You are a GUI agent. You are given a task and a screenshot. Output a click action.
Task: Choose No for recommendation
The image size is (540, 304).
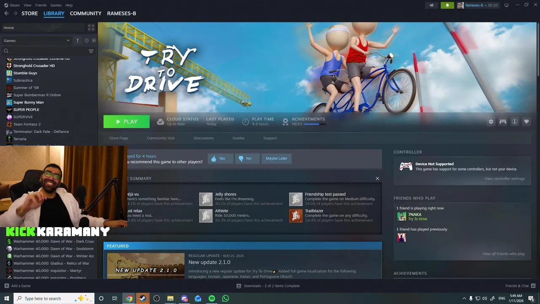tap(247, 158)
